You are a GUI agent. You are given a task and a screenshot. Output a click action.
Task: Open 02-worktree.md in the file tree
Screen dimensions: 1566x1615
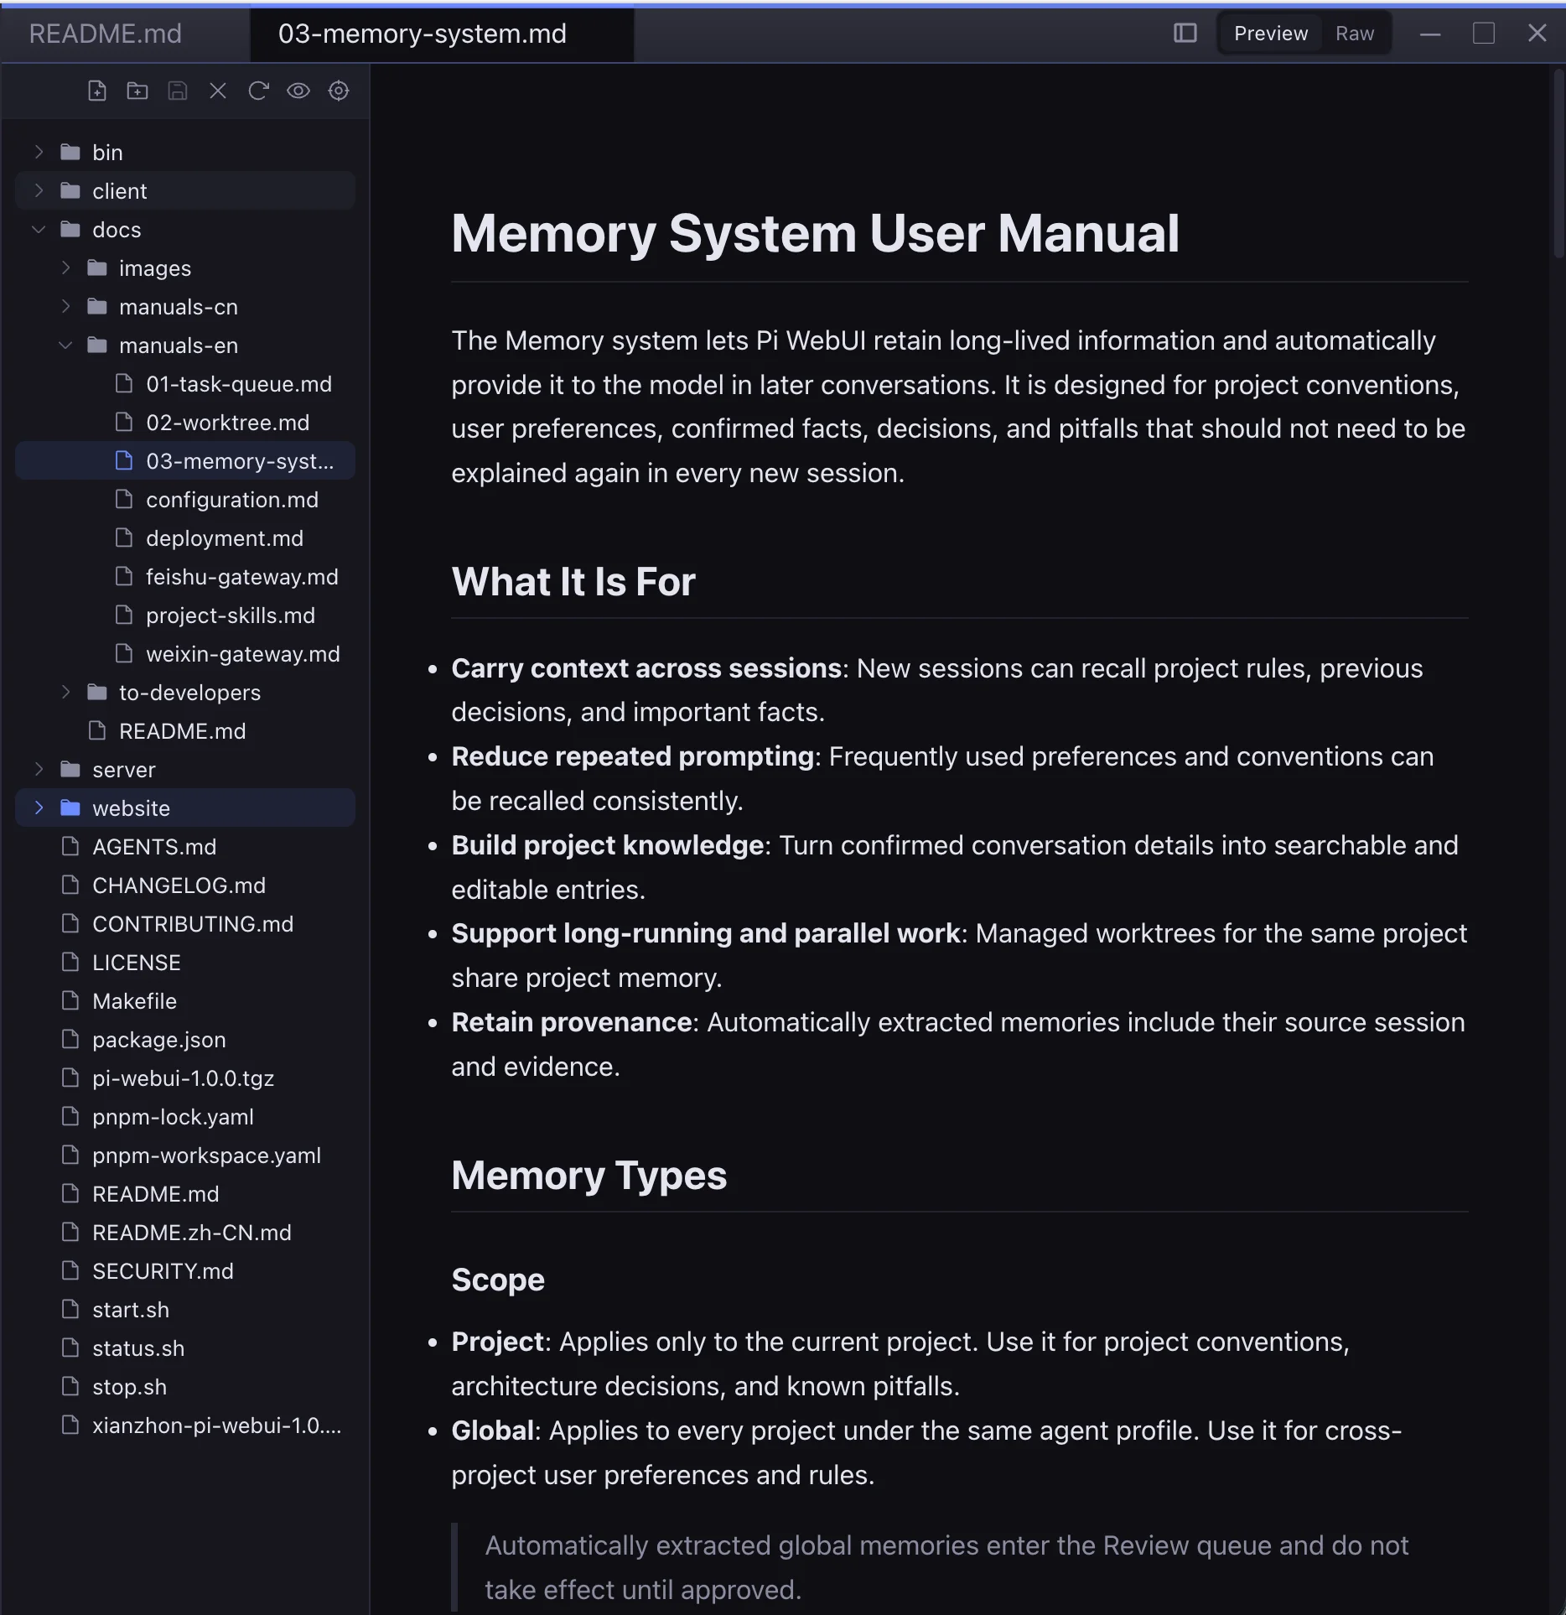click(x=185, y=422)
